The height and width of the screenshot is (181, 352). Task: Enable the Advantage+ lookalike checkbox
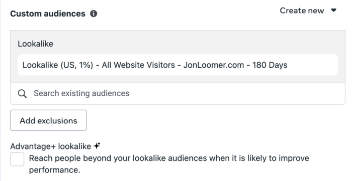pos(17,159)
